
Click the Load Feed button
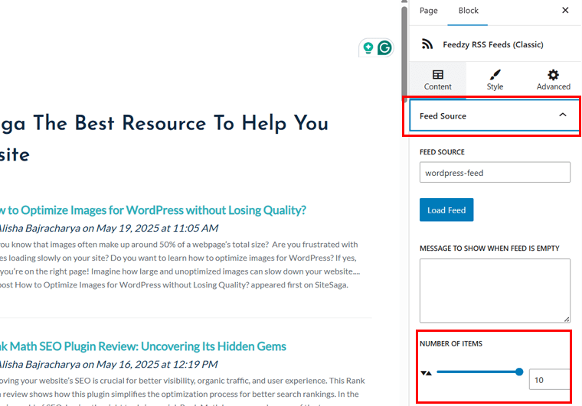tap(446, 210)
